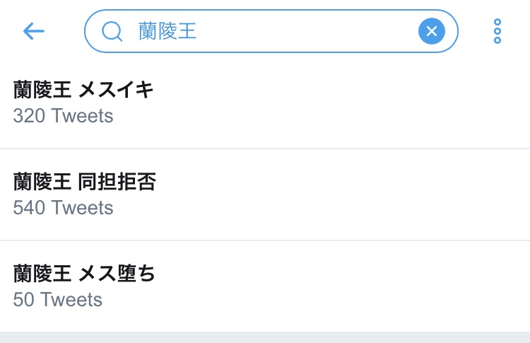Screen dimensions: 530x343
Task: Select the 蘭陵王 メスイキ suggestion title
Action: pyautogui.click(x=83, y=90)
